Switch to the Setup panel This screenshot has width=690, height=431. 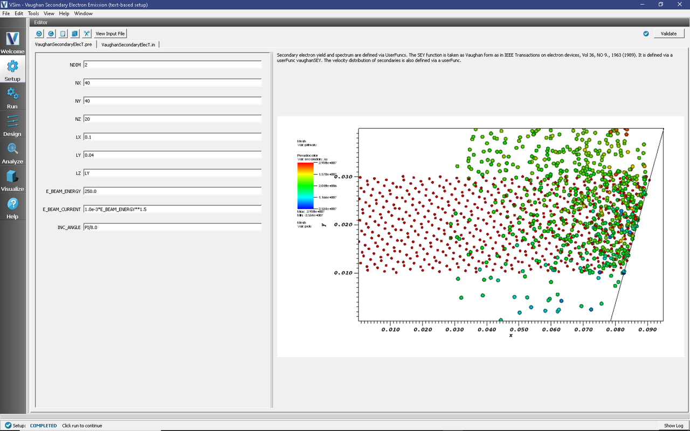(12, 70)
